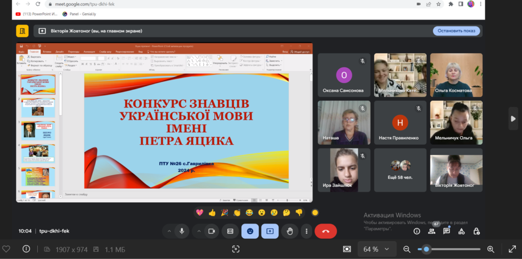Expand audio settings arrow beside microphone
Screen dimensions: 522x259
169,231
